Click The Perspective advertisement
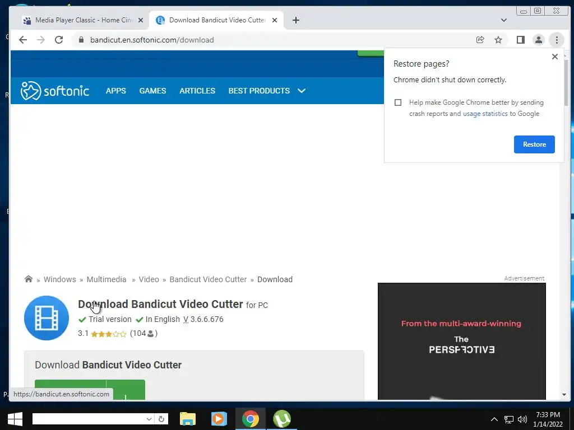This screenshot has height=430, width=574. click(x=462, y=341)
